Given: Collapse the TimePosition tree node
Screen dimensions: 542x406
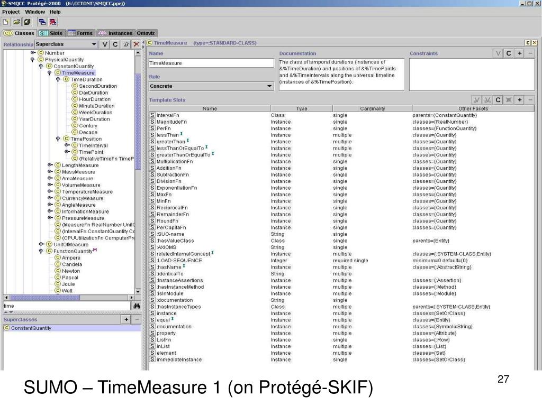Looking at the screenshot, I should pos(58,139).
